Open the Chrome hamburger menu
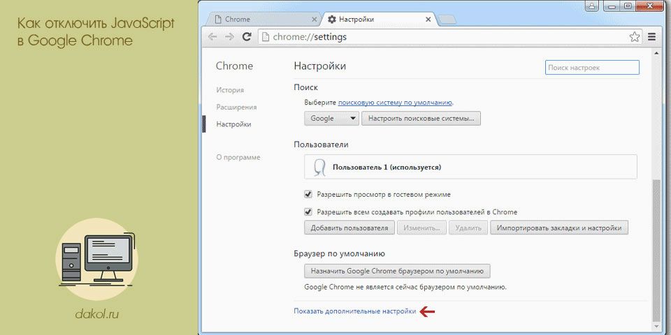This screenshot has width=671, height=335. pos(651,37)
